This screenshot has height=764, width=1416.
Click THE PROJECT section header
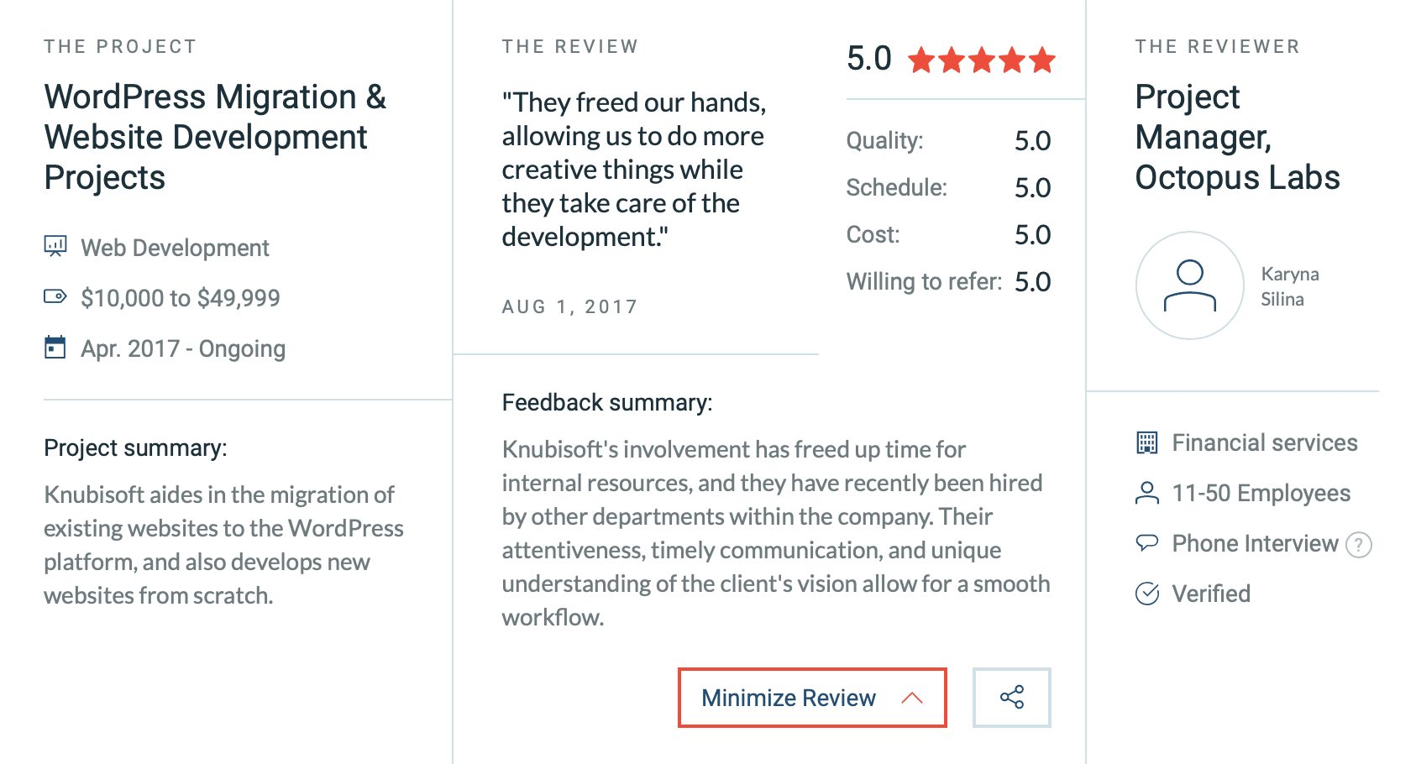point(120,46)
